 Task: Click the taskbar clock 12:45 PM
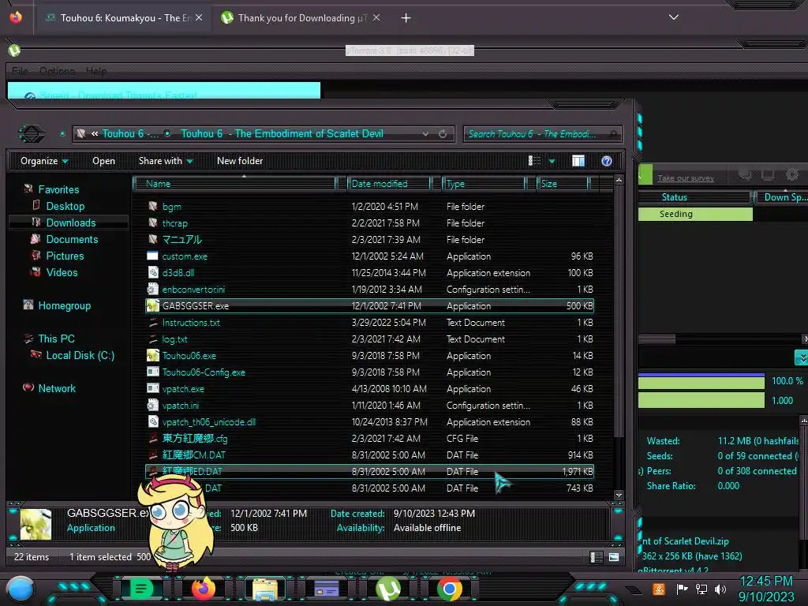[765, 582]
